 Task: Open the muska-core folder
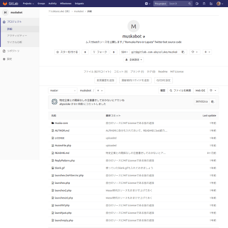click(x=61, y=123)
